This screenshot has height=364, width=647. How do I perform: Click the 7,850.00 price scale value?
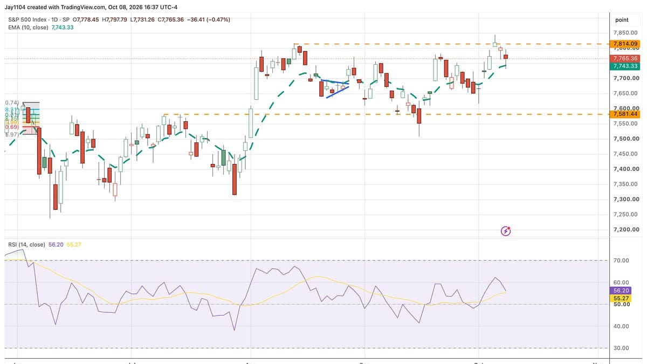point(625,33)
